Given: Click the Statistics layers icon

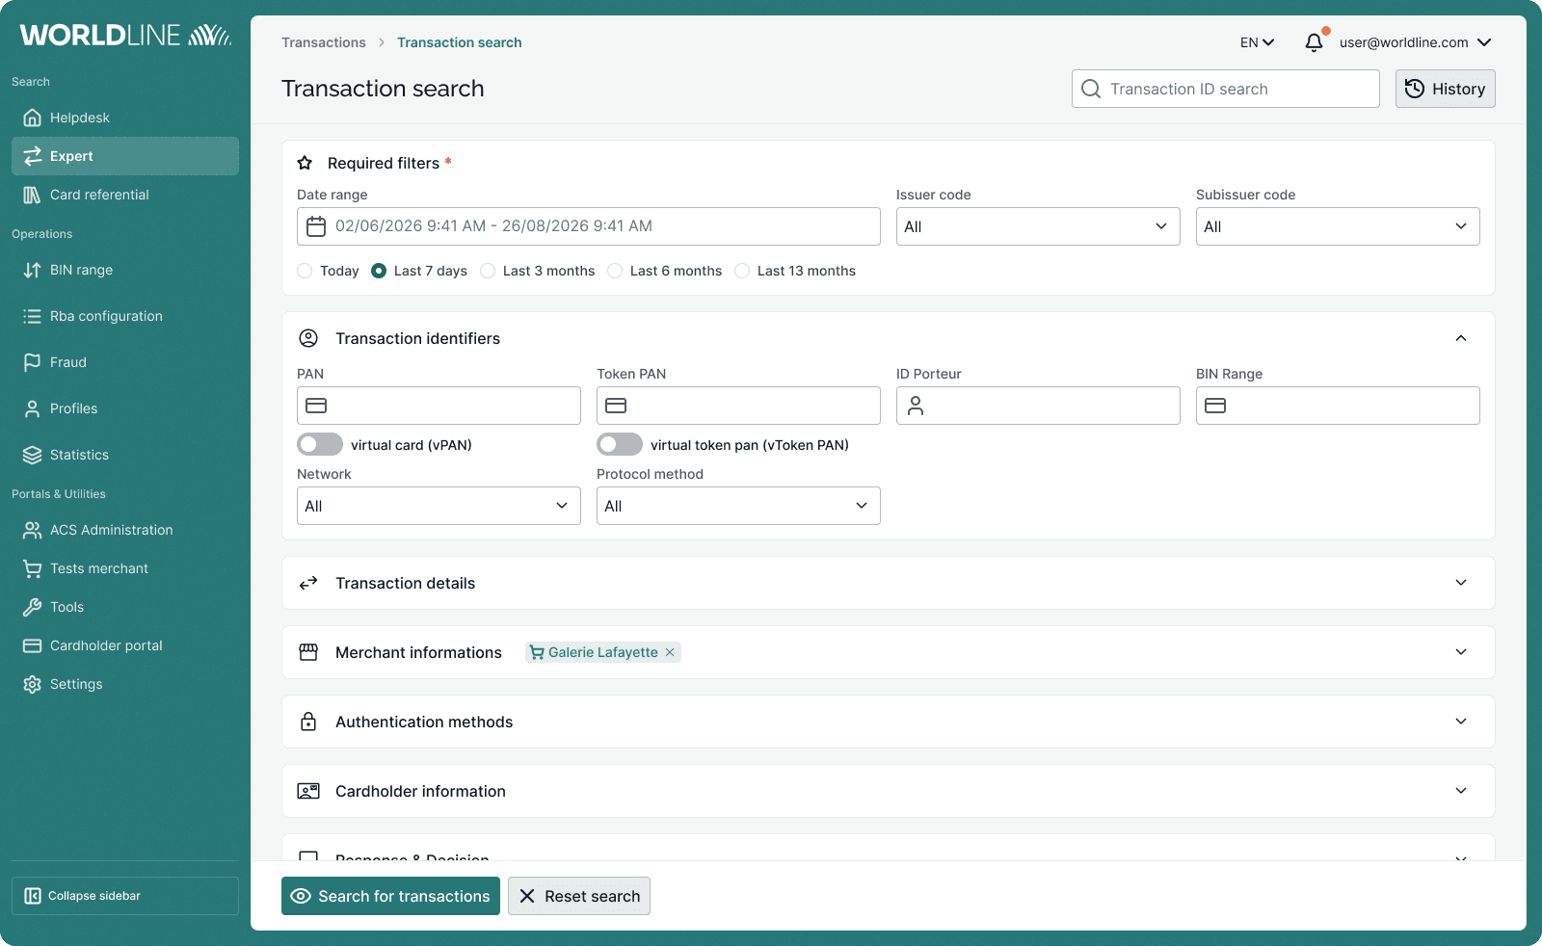Looking at the screenshot, I should click(x=32, y=455).
